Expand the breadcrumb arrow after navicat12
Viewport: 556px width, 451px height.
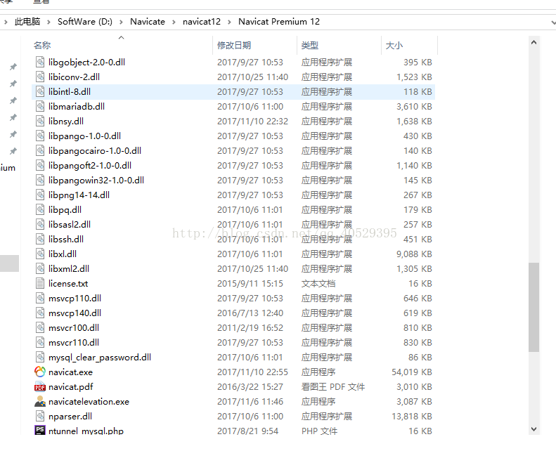[x=229, y=22]
